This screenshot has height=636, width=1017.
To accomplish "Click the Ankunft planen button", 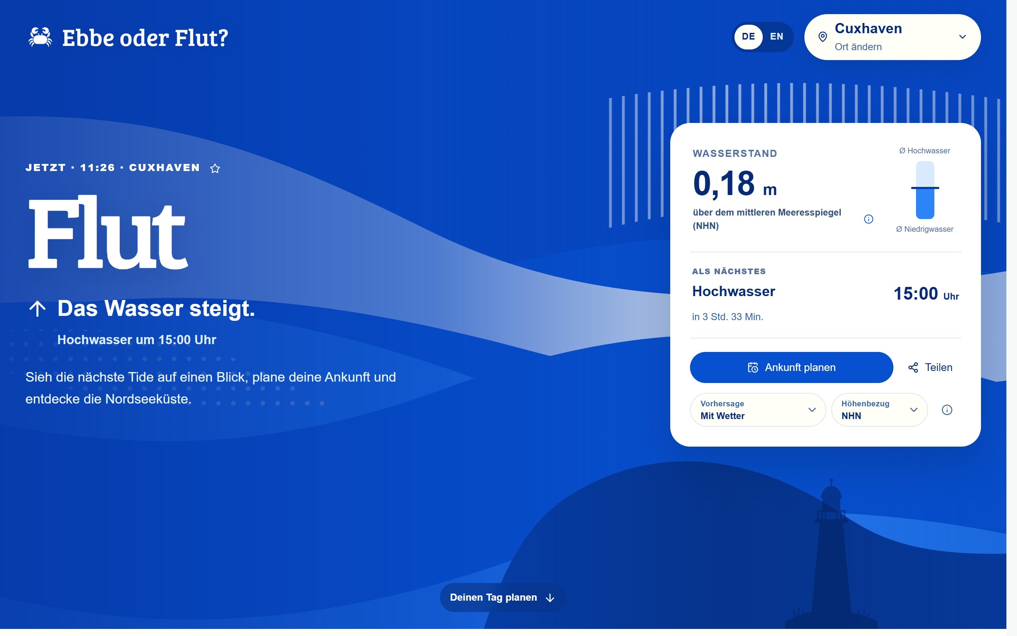I will pyautogui.click(x=791, y=367).
